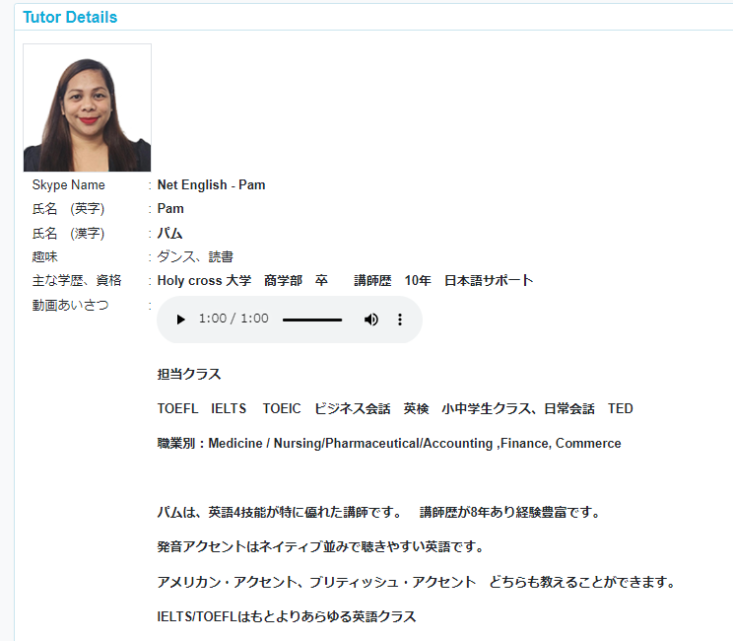733x641 pixels.
Task: Click the class list line starting "TOEFL IELTS"
Action: tap(395, 409)
